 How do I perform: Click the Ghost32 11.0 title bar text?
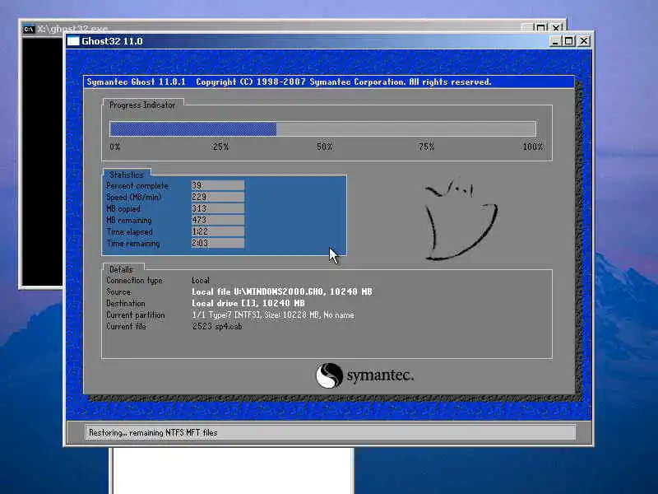pyautogui.click(x=112, y=41)
